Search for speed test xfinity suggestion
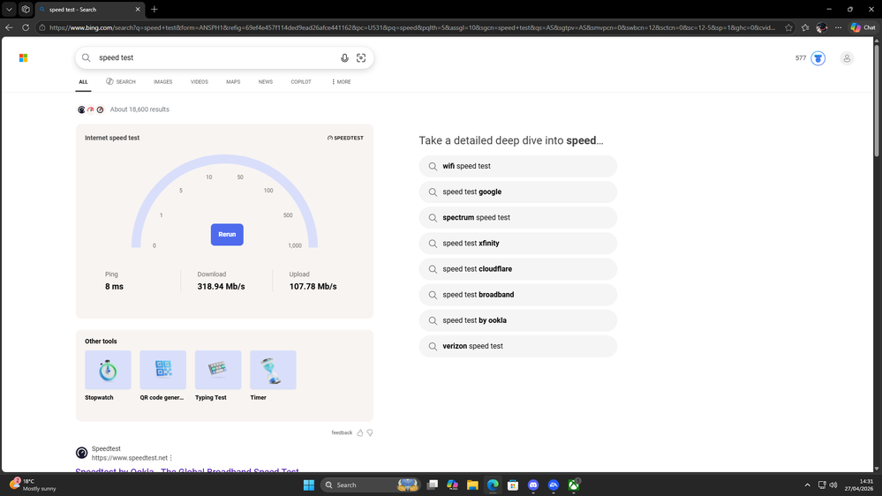 click(x=518, y=244)
